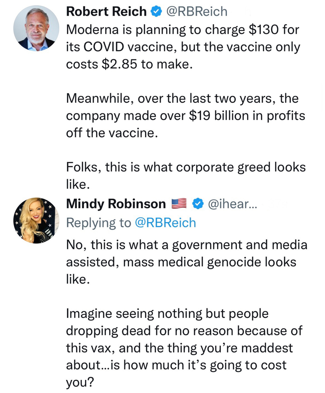Screen dimensions: 325x393
Task: Visit the @RBReich handle next to Robert Reich
Action: point(196,12)
